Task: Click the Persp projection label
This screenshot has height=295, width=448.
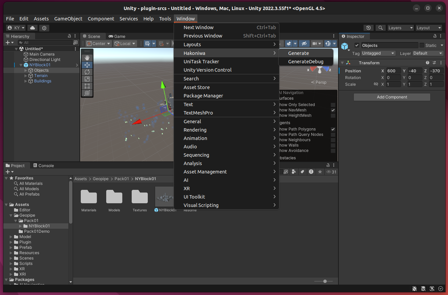Action: [318, 82]
